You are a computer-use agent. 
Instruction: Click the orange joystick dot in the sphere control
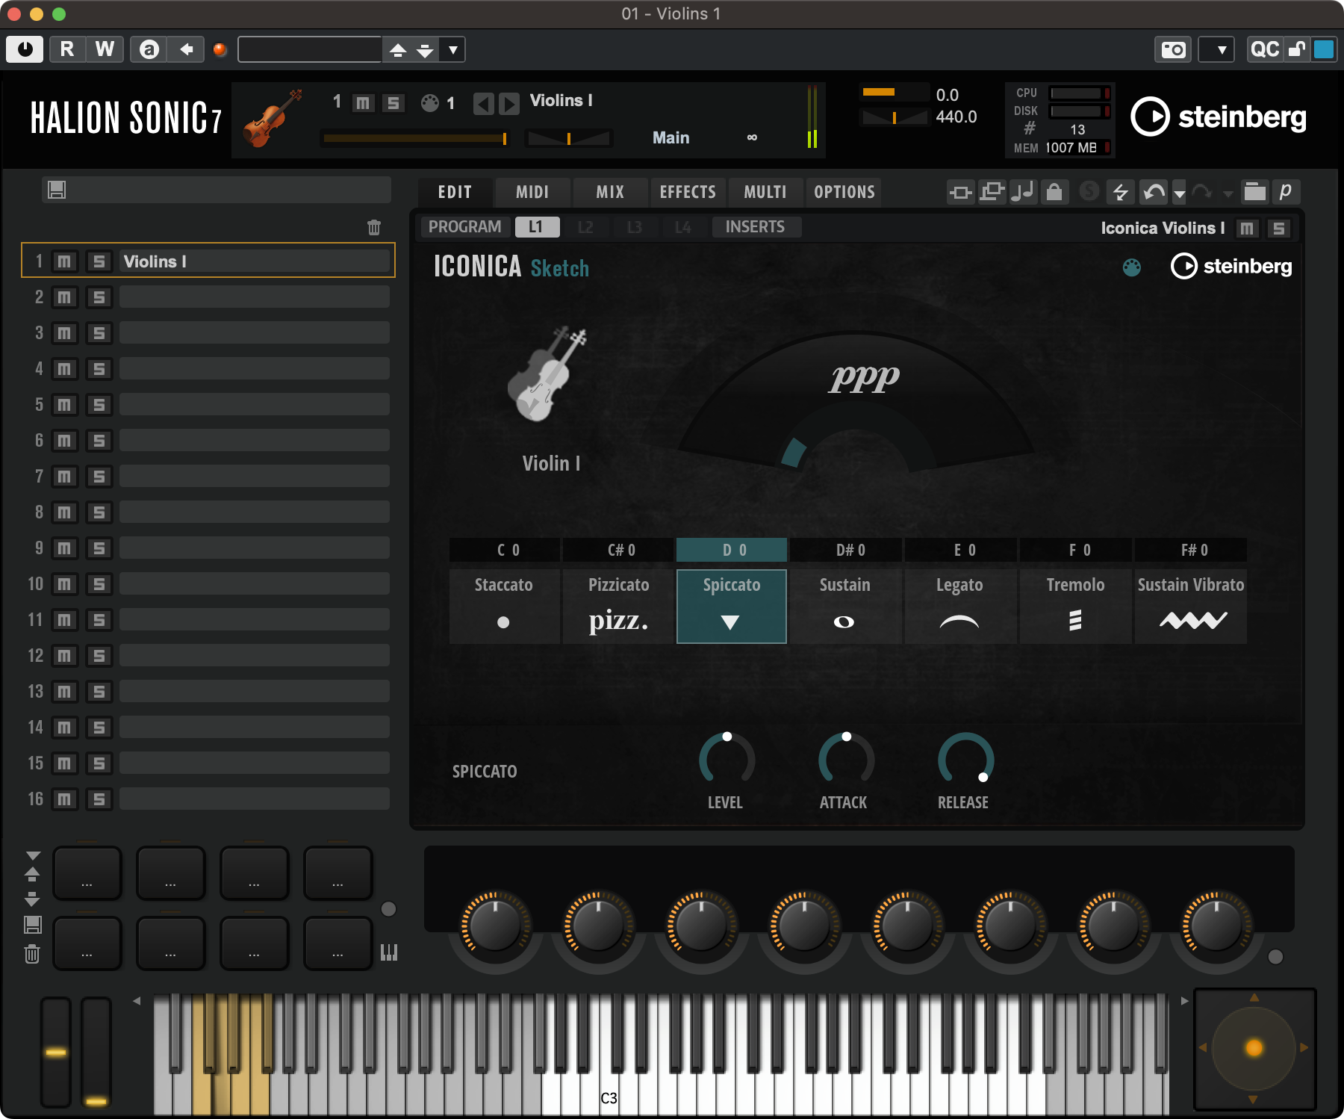pyautogui.click(x=1254, y=1048)
